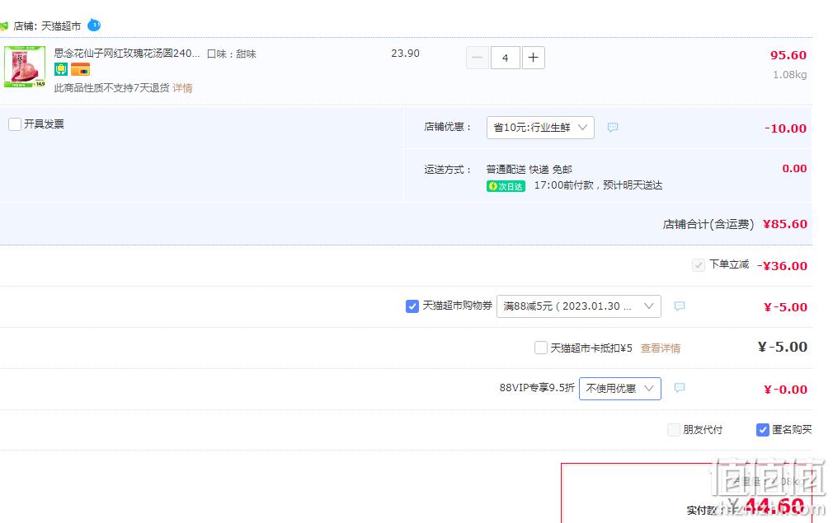
Task: Open the 查看详情 link for supermarket card
Action: (x=661, y=348)
